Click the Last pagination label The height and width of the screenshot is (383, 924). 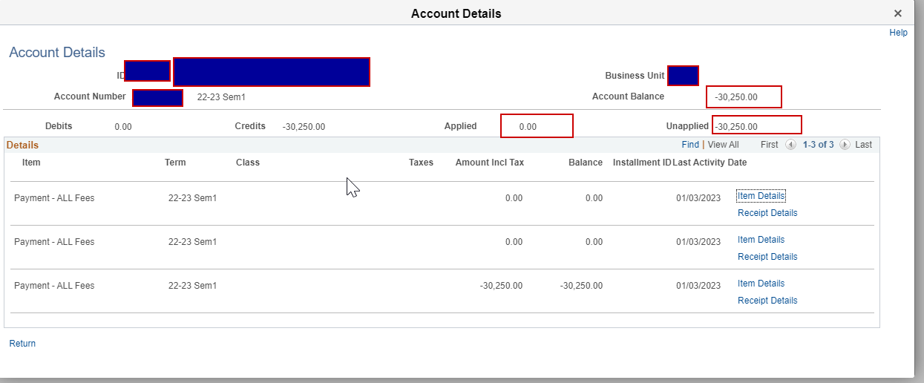[863, 145]
